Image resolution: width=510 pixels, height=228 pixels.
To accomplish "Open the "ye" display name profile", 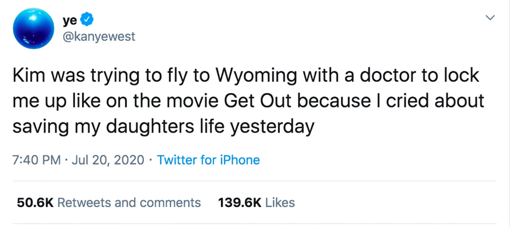I will [x=70, y=21].
